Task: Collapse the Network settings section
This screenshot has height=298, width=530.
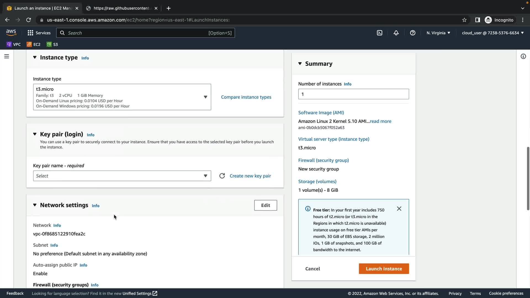Action: tap(35, 205)
